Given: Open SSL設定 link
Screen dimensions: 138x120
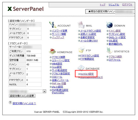Looking at the screenshot, I should coord(113,41).
